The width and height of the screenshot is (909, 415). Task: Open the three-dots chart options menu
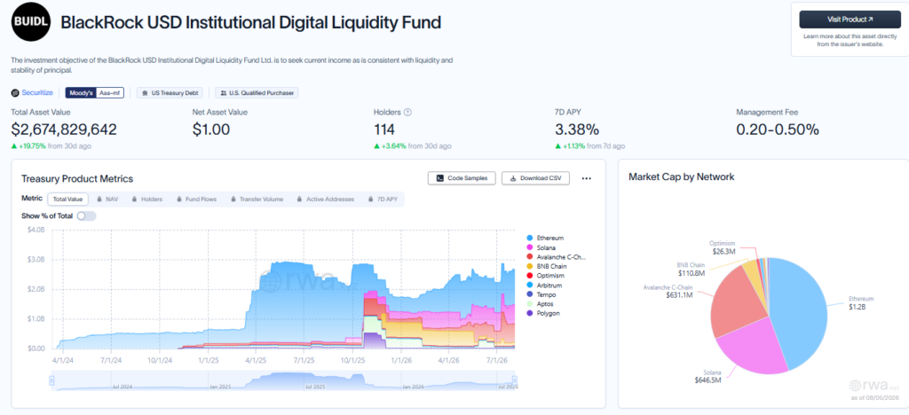point(586,178)
